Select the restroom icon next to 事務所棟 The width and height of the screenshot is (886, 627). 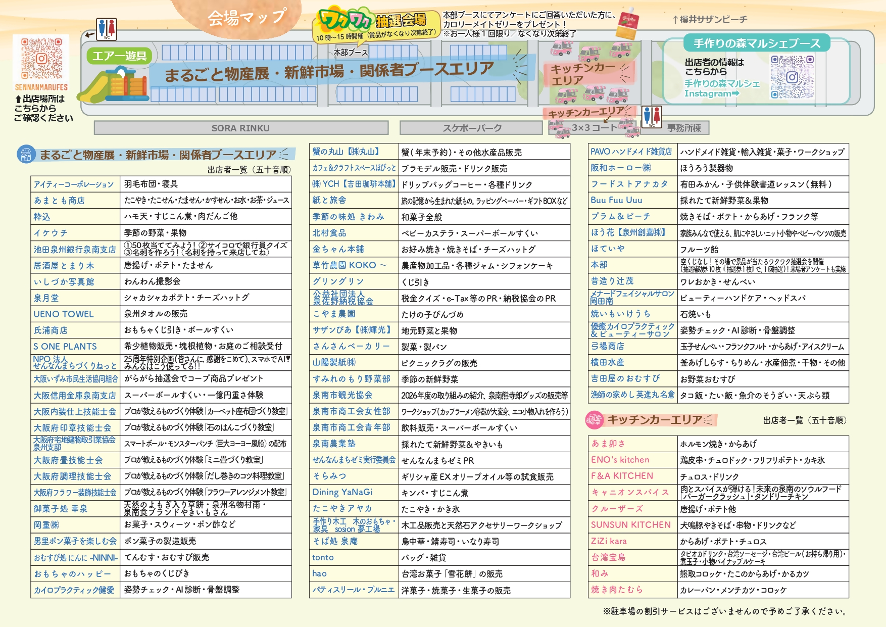pos(652,116)
